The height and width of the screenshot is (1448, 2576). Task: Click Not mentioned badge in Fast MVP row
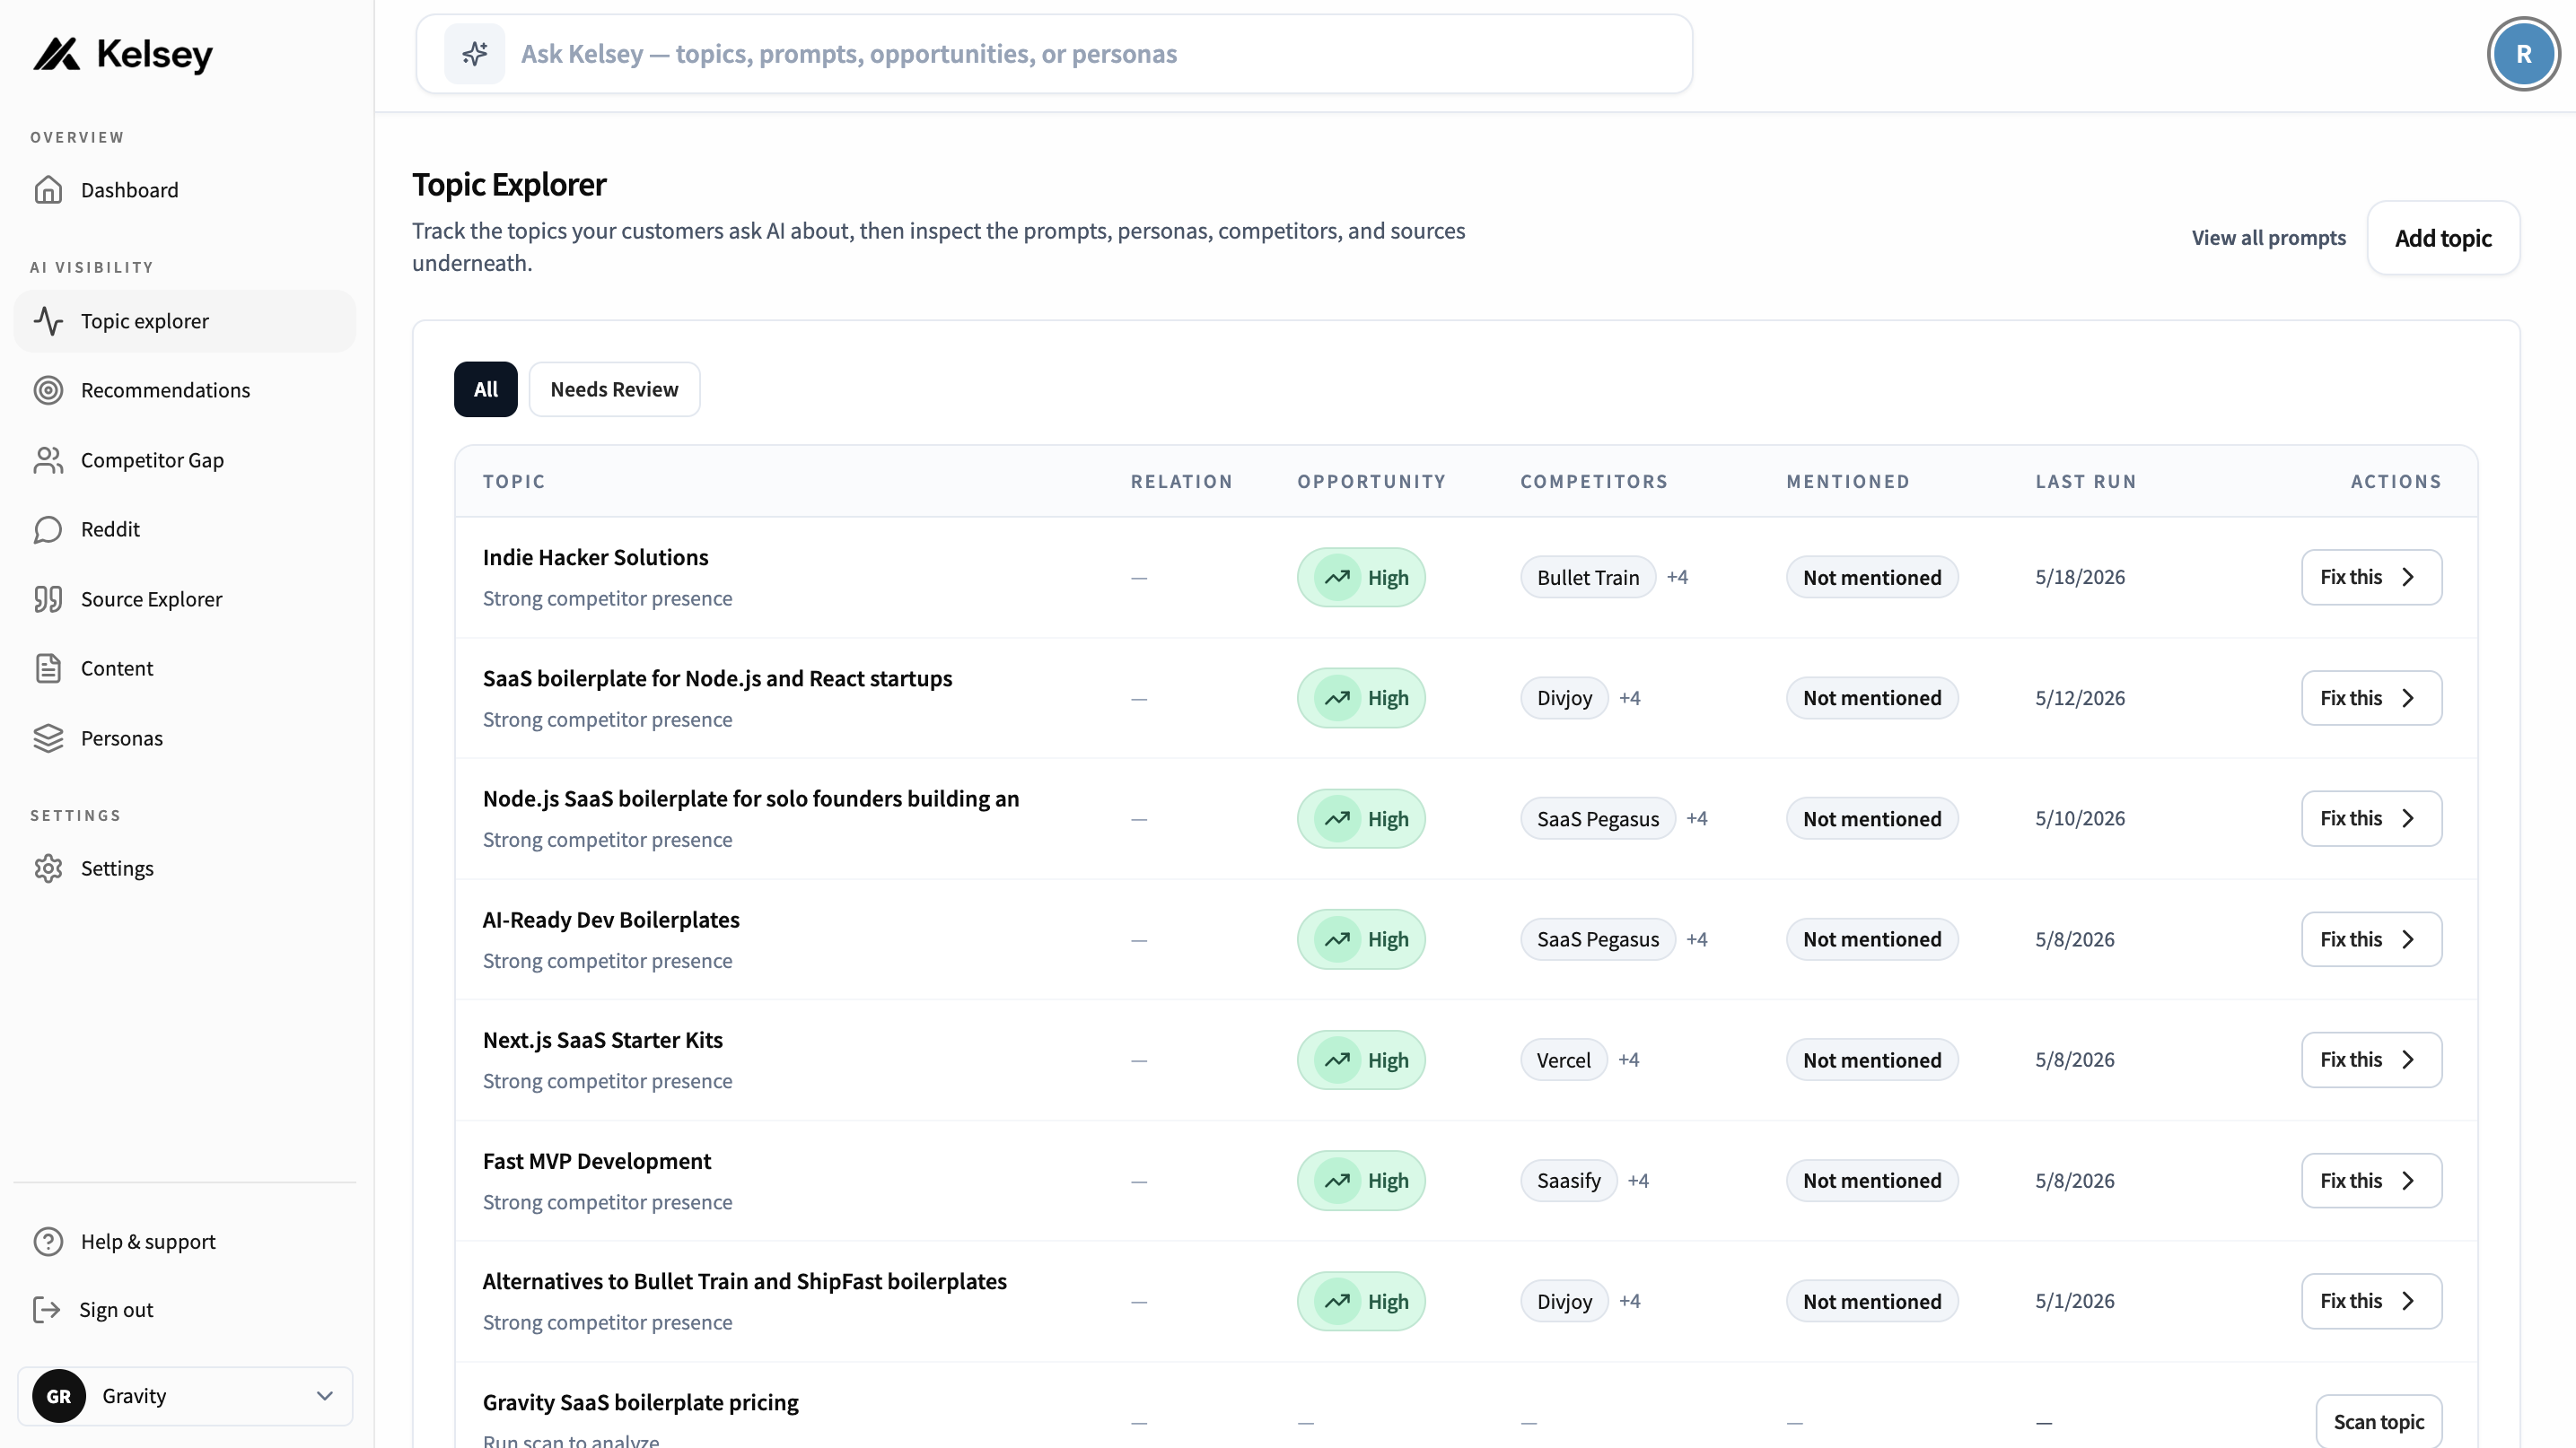1872,1180
